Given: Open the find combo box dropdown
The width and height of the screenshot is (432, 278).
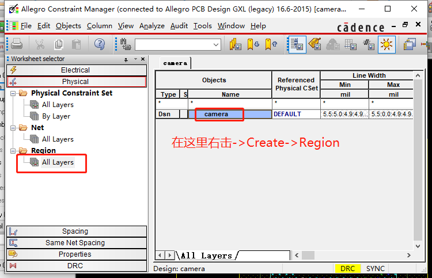Looking at the screenshot, I should [x=216, y=44].
